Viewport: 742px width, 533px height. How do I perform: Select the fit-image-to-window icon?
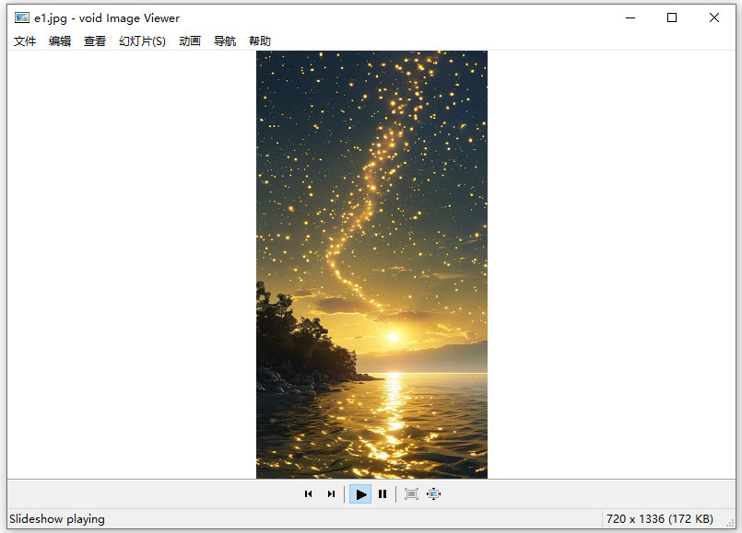[x=411, y=493]
